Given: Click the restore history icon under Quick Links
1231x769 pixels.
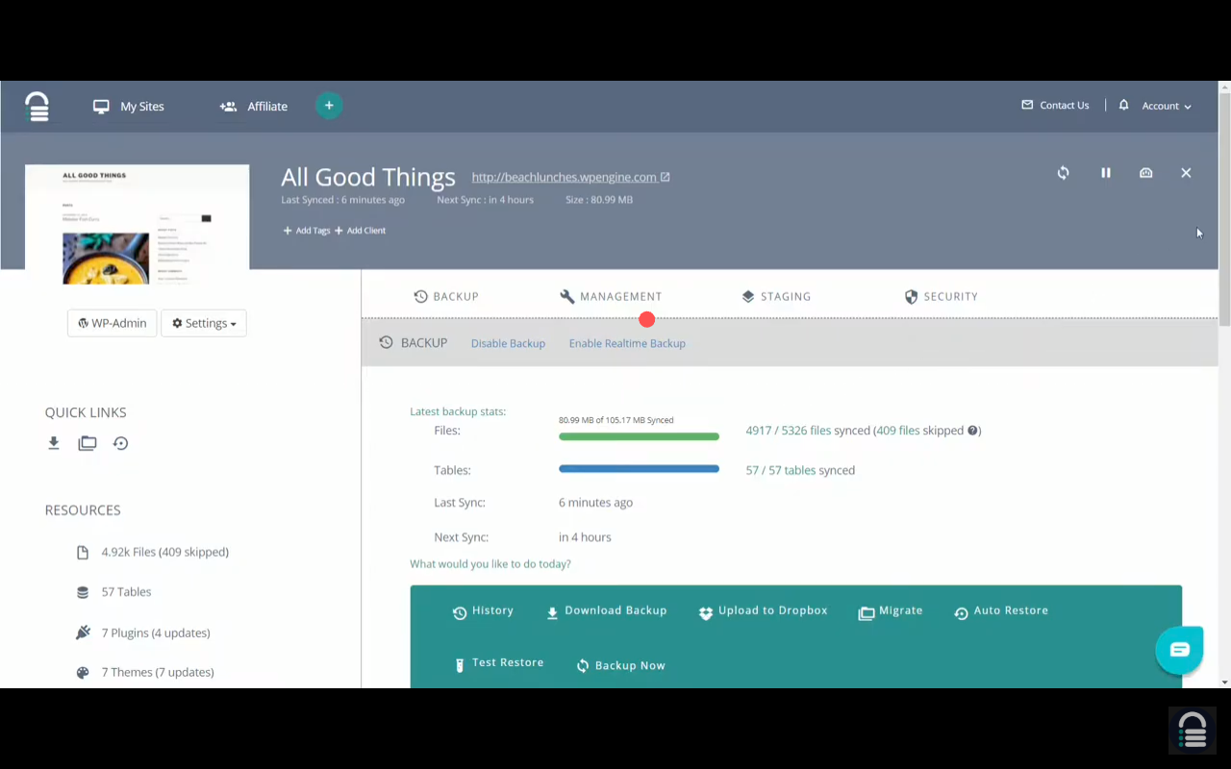Looking at the screenshot, I should pos(120,443).
